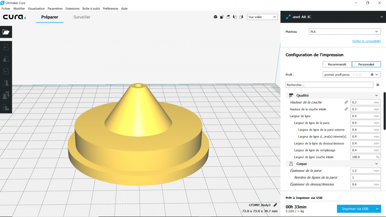Open the Paramètres menu
Image resolution: width=386 pixels, height=217 pixels.
(55, 8)
